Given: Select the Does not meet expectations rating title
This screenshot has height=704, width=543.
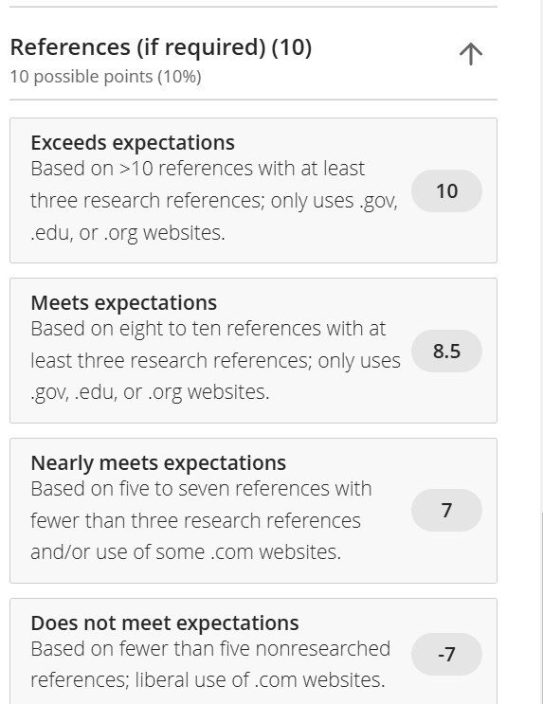Looking at the screenshot, I should pyautogui.click(x=164, y=623).
